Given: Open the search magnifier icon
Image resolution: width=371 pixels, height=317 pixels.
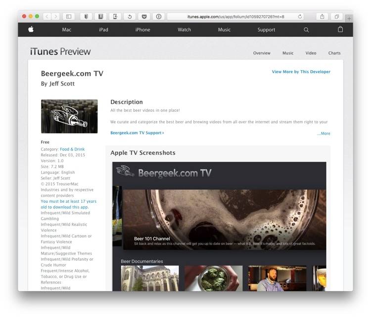Looking at the screenshot, I should coord(306,30).
